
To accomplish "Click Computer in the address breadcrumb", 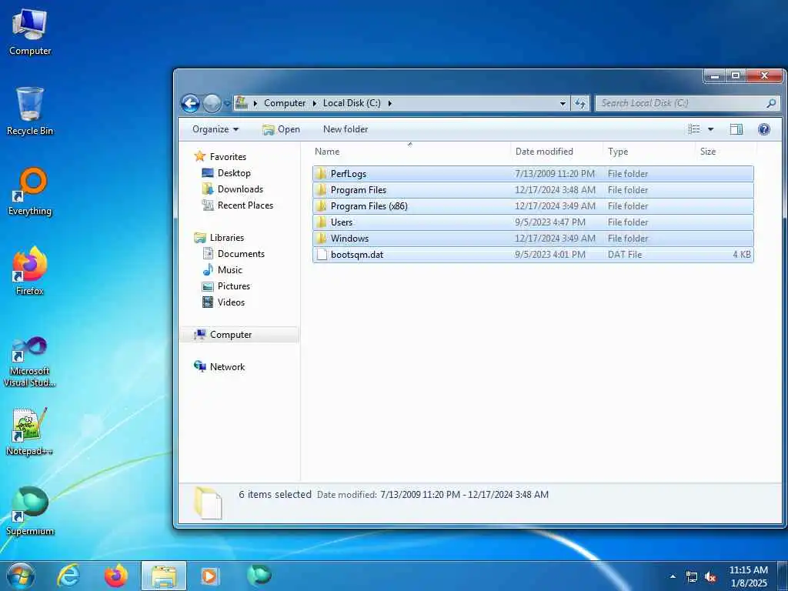I will pos(285,103).
